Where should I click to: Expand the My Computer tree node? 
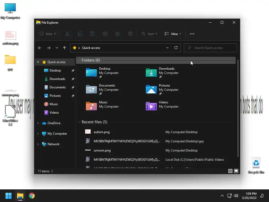pyautogui.click(x=38, y=134)
